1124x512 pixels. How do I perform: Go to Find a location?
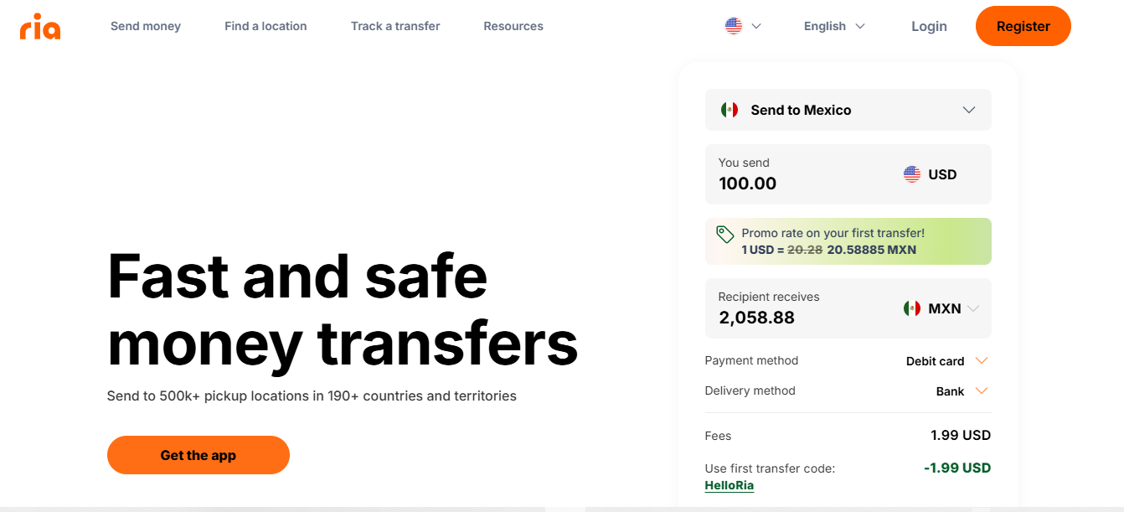[x=266, y=26]
